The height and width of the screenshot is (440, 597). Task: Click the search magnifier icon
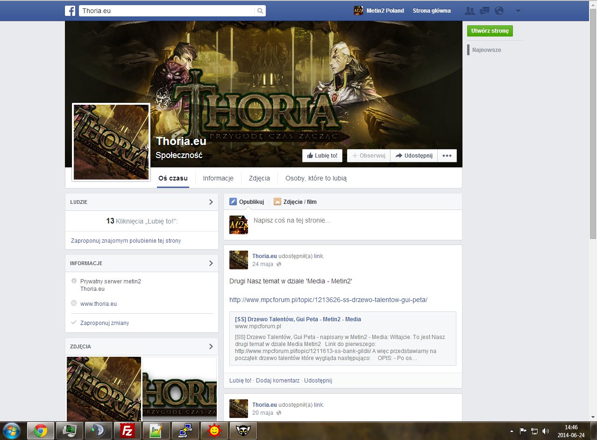[x=260, y=11]
